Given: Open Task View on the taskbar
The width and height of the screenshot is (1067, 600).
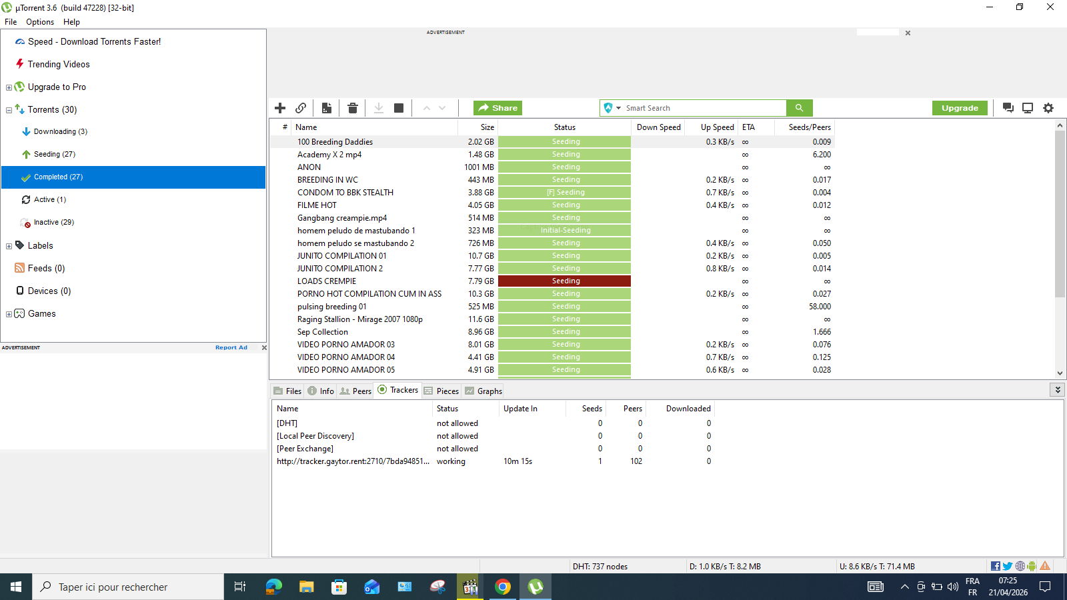Looking at the screenshot, I should coord(240,587).
